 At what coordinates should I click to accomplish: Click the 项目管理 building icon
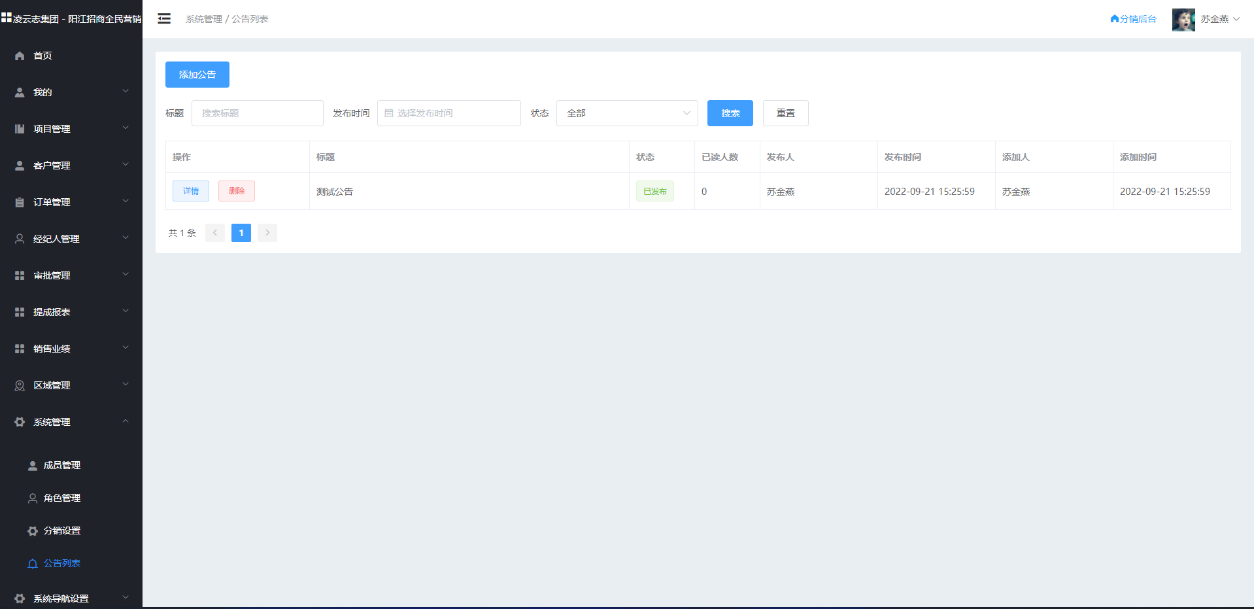(20, 129)
